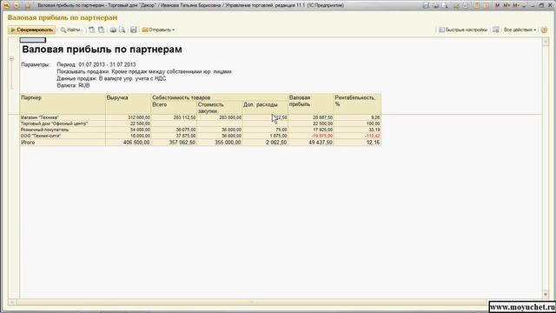This screenshot has height=313, width=556.
Task: Select the Рентабельность, % column header
Action: [x=357, y=103]
